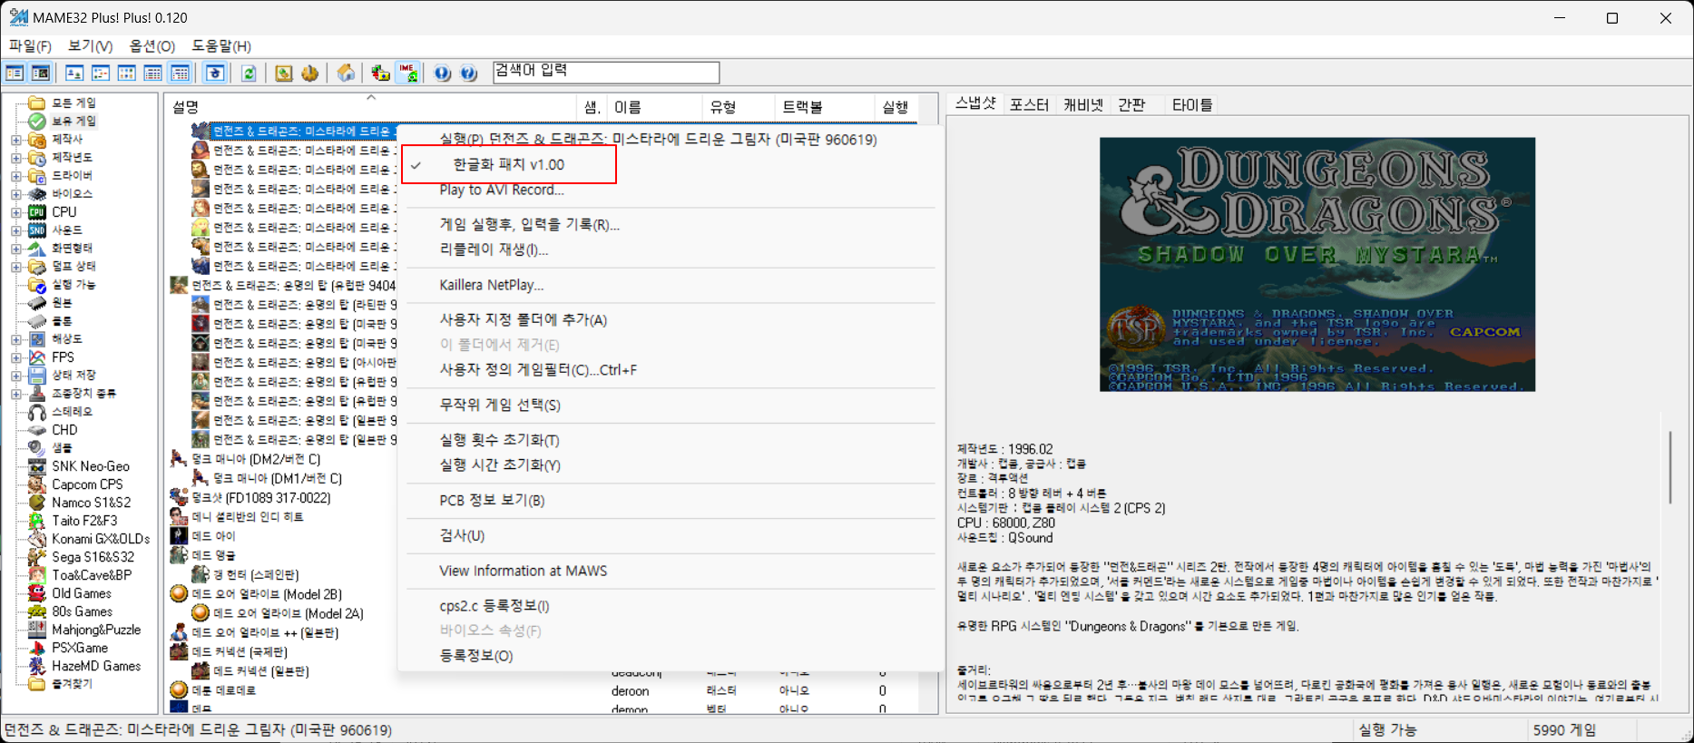Select the CPU folder icon in sidebar
This screenshot has width=1694, height=743.
point(37,212)
